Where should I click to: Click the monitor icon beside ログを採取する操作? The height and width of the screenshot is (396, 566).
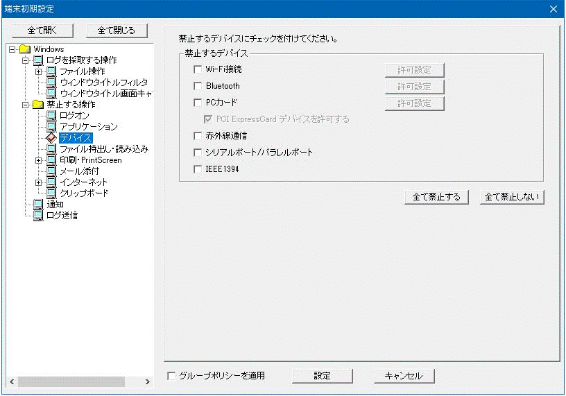[38, 60]
